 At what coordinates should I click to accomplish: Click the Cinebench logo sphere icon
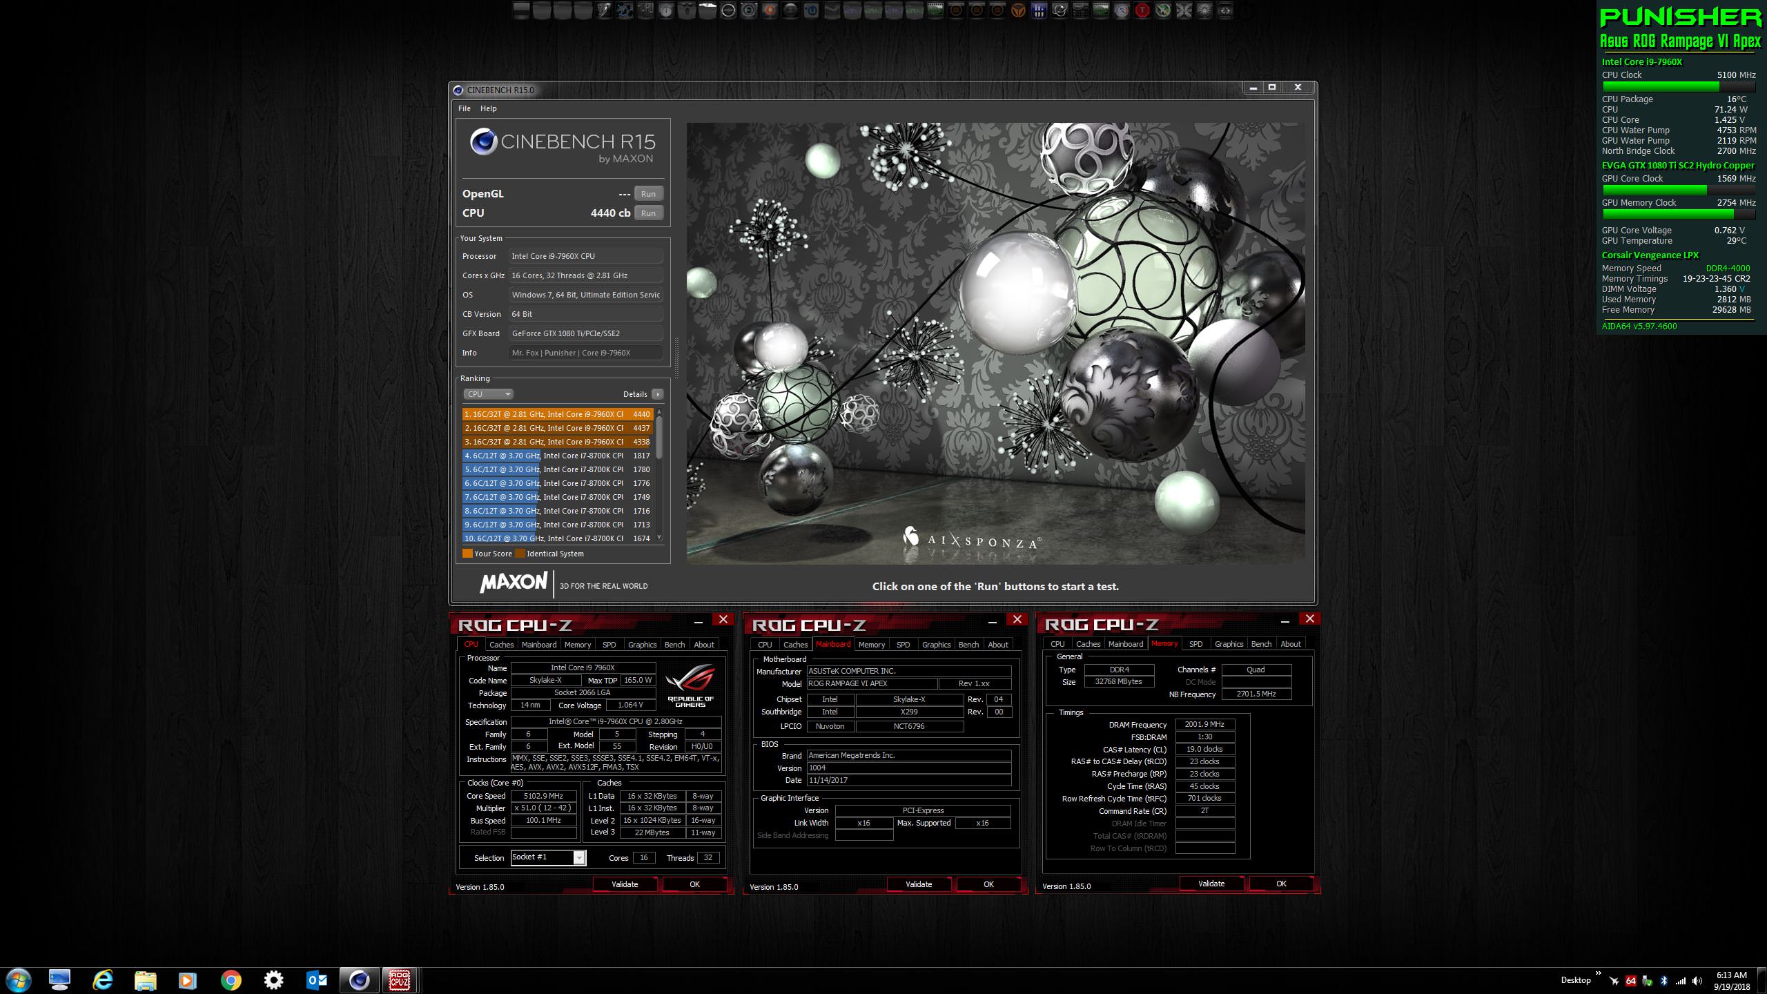click(483, 142)
